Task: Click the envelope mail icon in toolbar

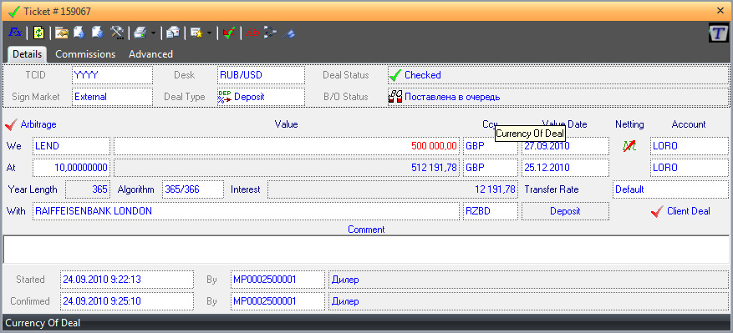Action: 173,33
